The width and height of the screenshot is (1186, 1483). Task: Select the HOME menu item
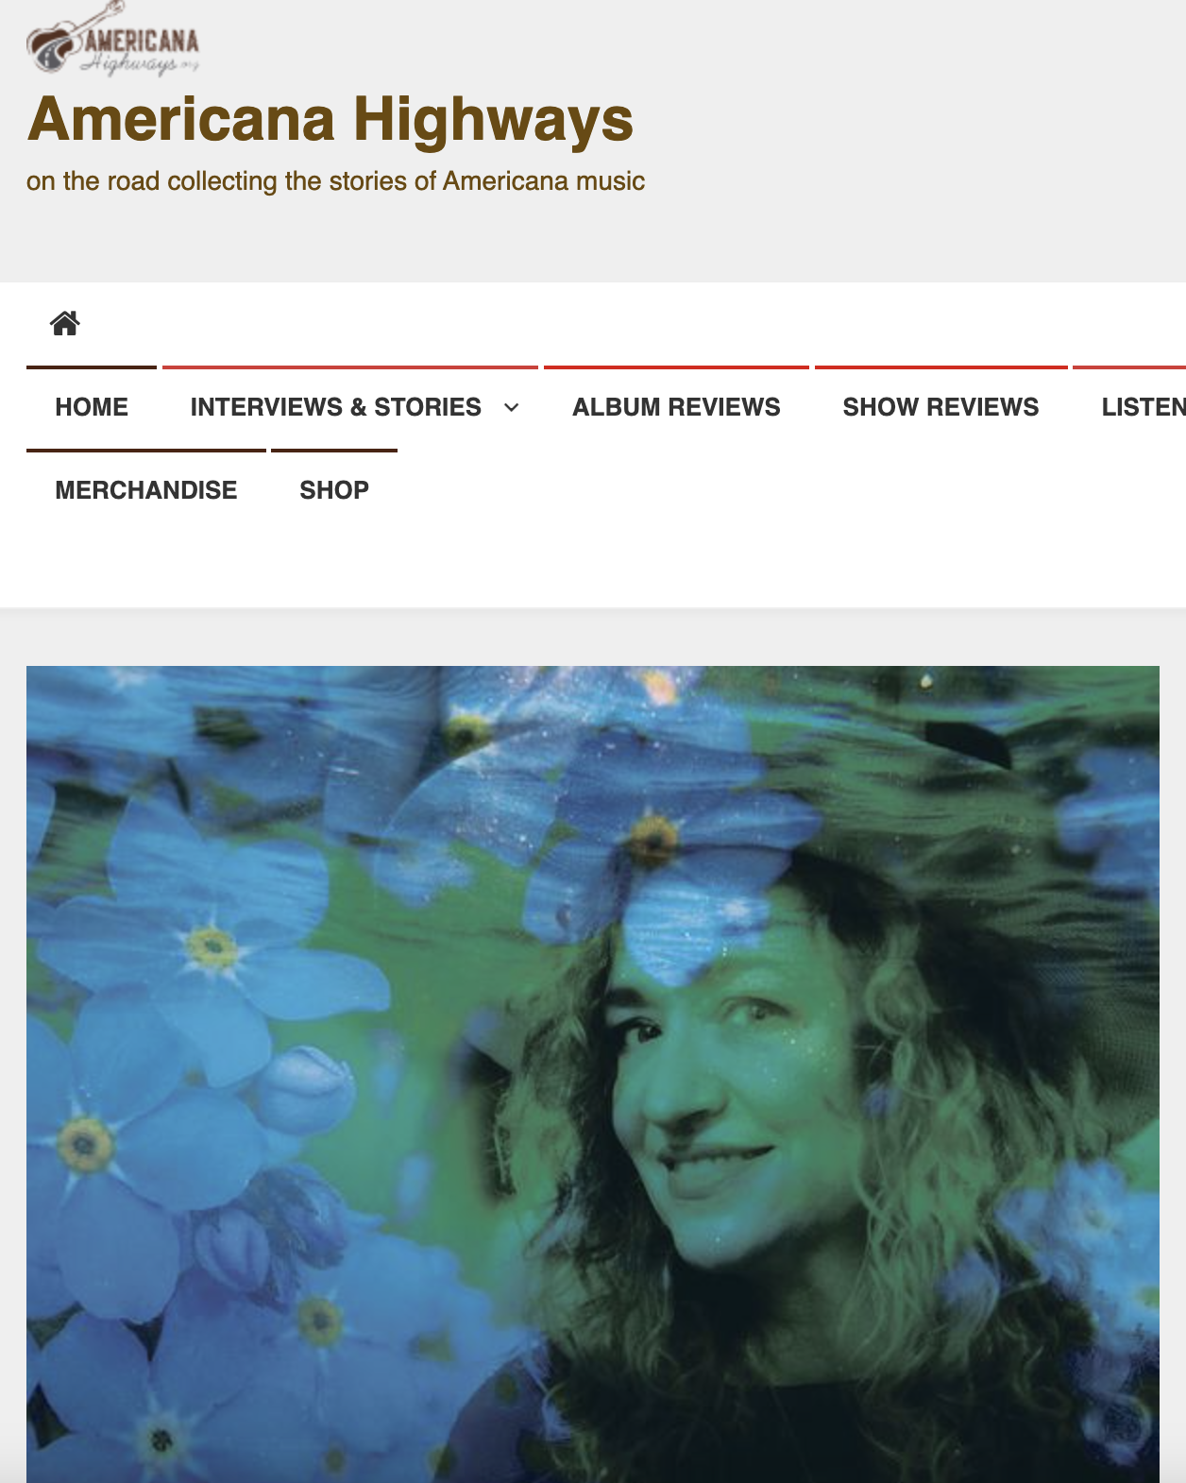(92, 407)
